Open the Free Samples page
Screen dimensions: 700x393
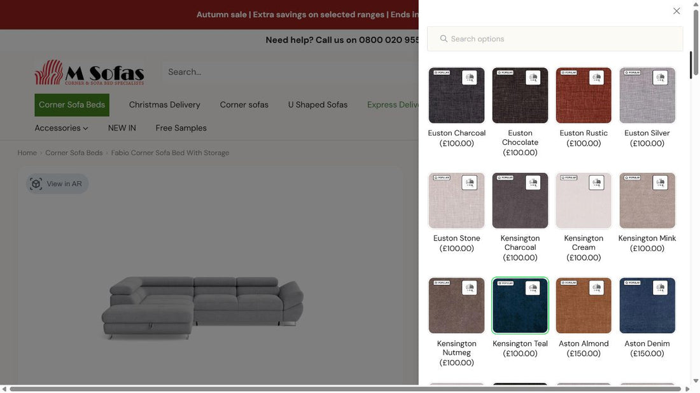click(x=181, y=128)
